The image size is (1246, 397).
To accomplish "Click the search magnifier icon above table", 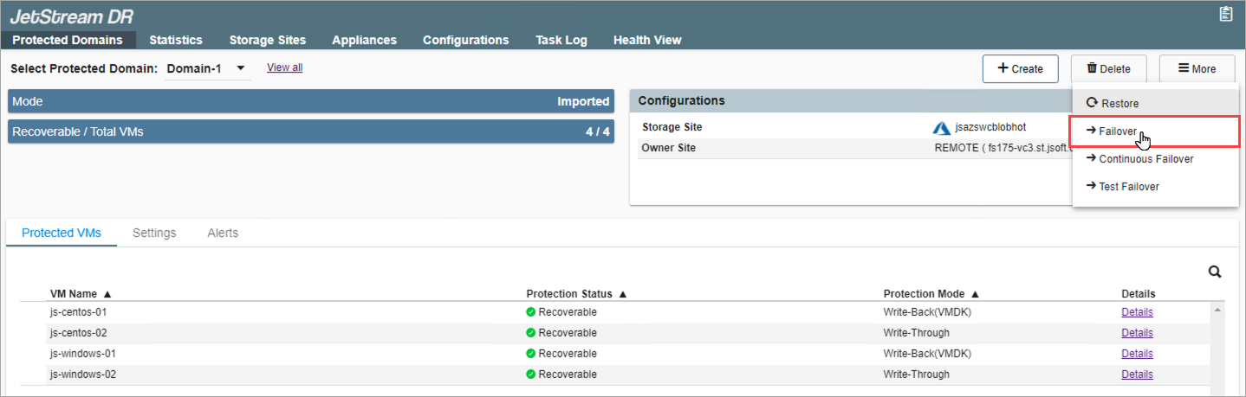I will pos(1215,272).
